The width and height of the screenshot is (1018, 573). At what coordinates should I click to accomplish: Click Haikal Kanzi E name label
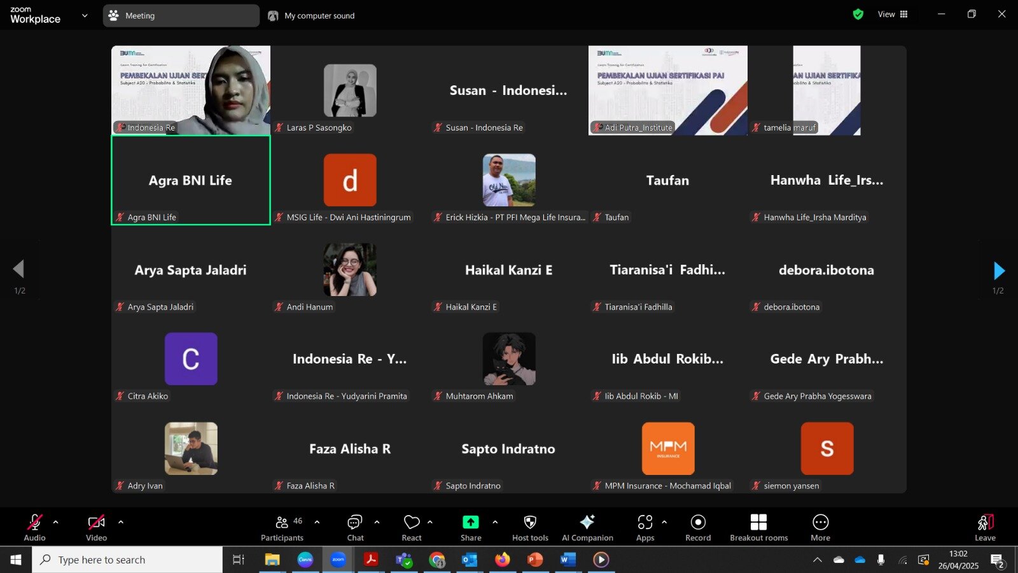(x=471, y=307)
